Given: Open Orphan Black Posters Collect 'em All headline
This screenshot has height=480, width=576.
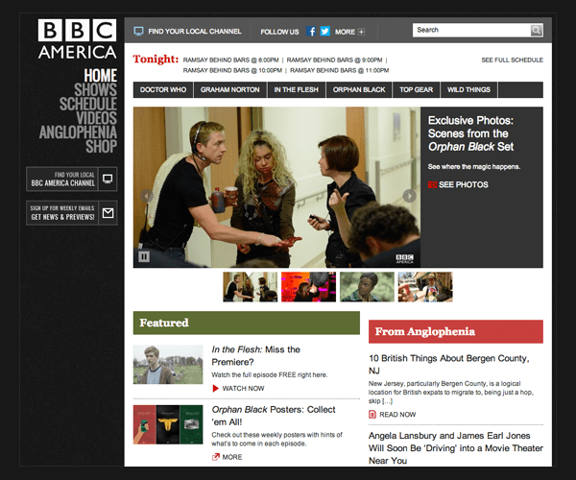Looking at the screenshot, I should (274, 416).
